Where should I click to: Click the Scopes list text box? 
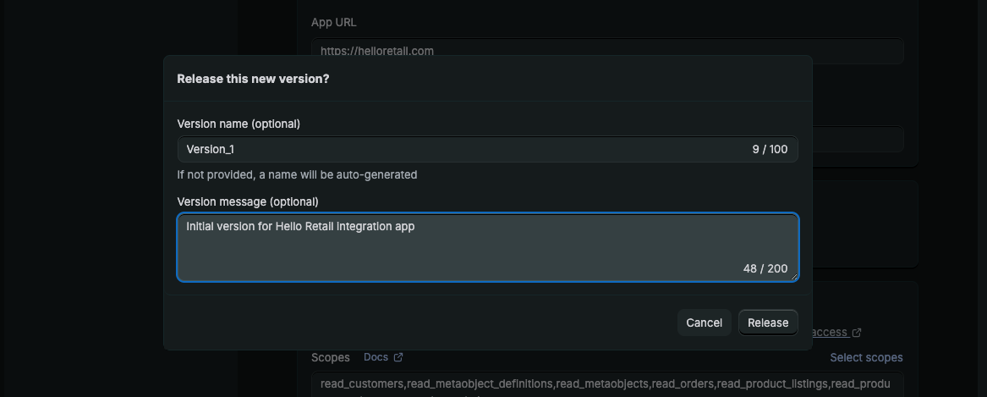(x=606, y=384)
